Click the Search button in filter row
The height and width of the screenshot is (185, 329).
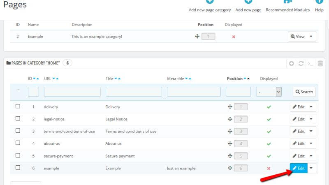pyautogui.click(x=304, y=92)
